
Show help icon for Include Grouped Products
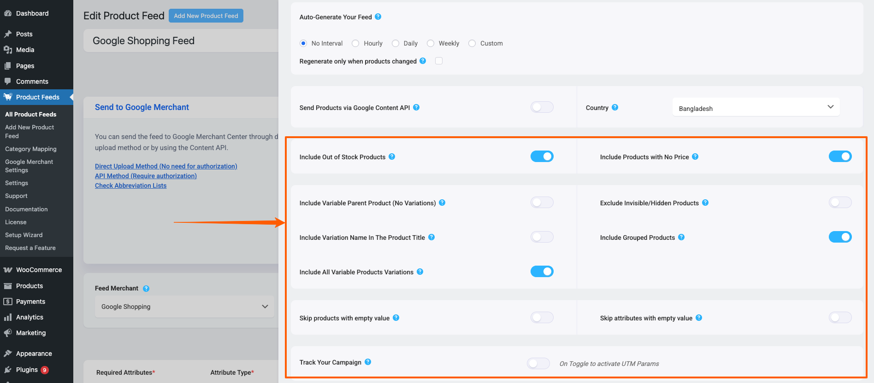tap(681, 237)
